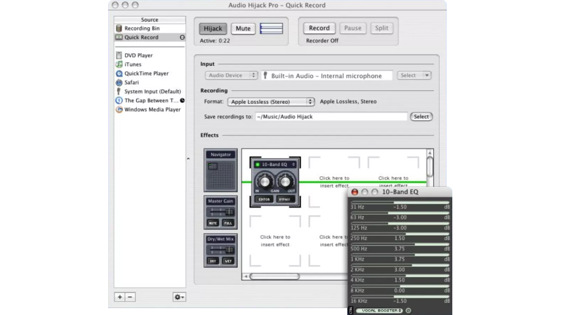Open The Gap Between T... timer source
Viewport: 561px width, 315px height.
click(x=149, y=100)
